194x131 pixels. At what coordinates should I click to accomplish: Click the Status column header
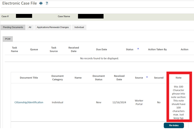[x=130, y=49]
